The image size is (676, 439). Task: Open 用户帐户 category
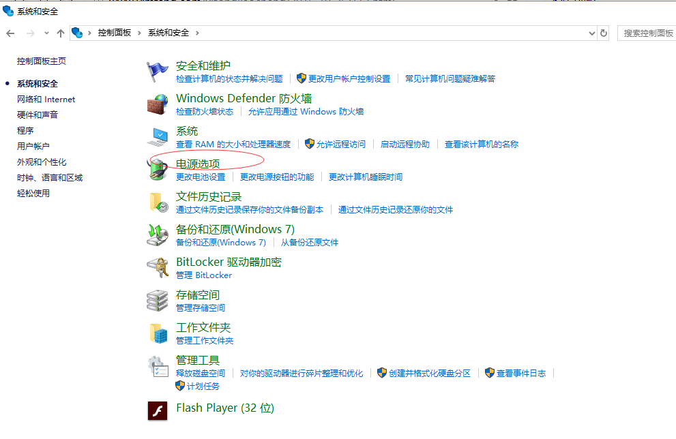pyautogui.click(x=33, y=147)
